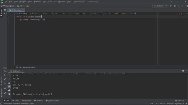
Task: Open the Help menu
Action: tap(69, 2)
